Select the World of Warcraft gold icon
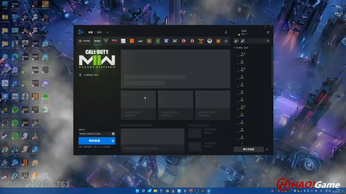 pos(149,41)
